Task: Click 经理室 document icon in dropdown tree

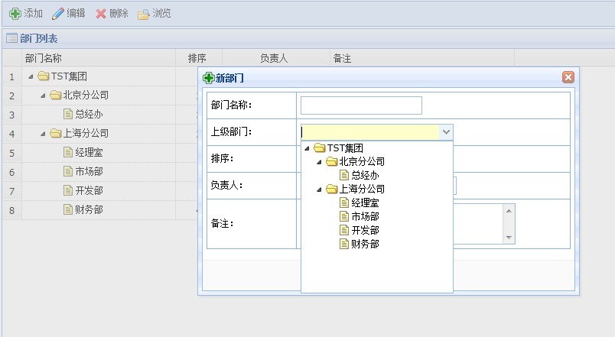Action: click(344, 203)
